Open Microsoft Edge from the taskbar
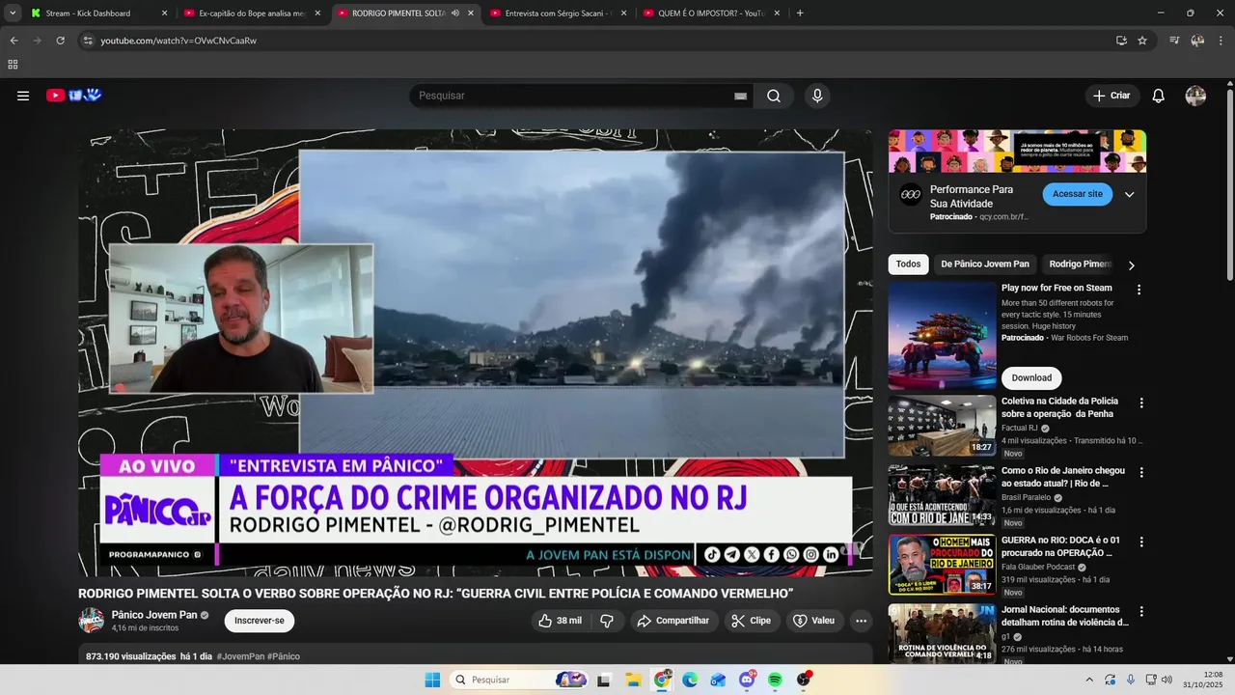Screen dimensions: 1235x695 point(690,680)
